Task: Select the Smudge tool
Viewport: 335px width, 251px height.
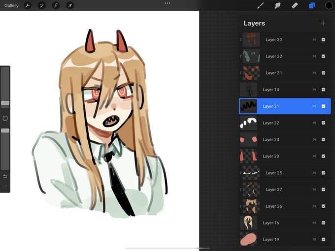Action: point(277,5)
